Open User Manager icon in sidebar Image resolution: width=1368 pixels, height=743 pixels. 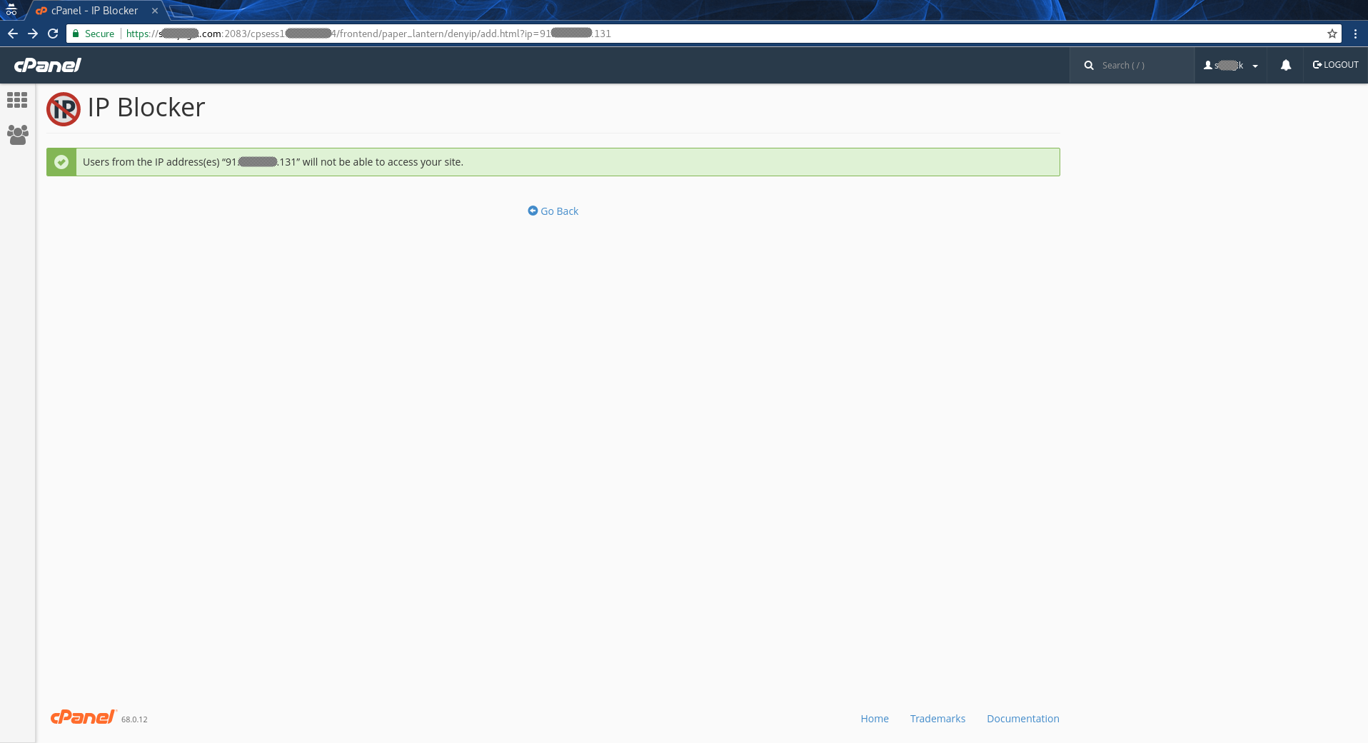(x=17, y=135)
